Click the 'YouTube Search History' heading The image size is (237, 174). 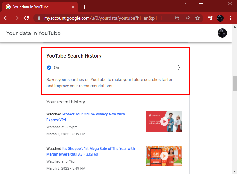[x=74, y=56]
